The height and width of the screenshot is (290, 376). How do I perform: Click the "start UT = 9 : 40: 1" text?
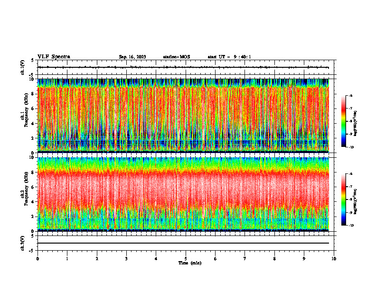click(x=229, y=57)
